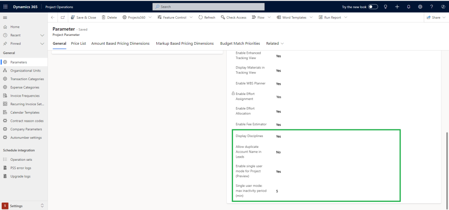Switch to the Price List tab
Viewport: 449px width, 210px height.
point(79,43)
